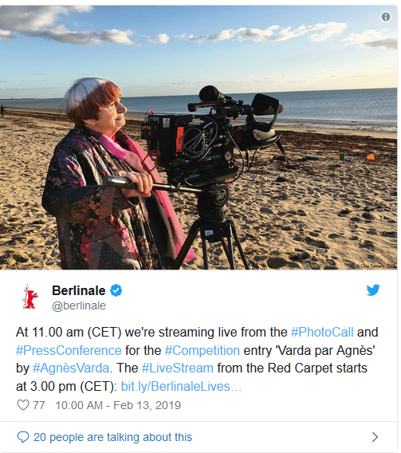The image size is (401, 453).
Task: Open the Twitter bird logo icon
Action: (373, 290)
